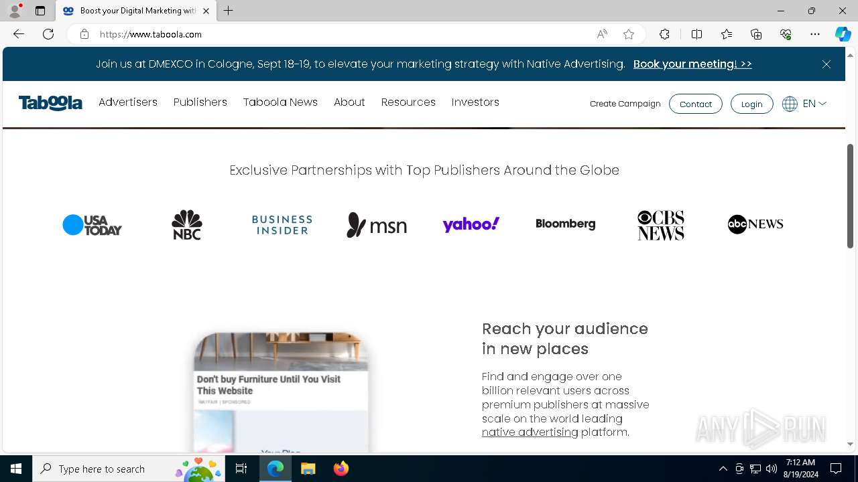Image resolution: width=858 pixels, height=482 pixels.
Task: Open a new browser tab
Action: pyautogui.click(x=228, y=11)
